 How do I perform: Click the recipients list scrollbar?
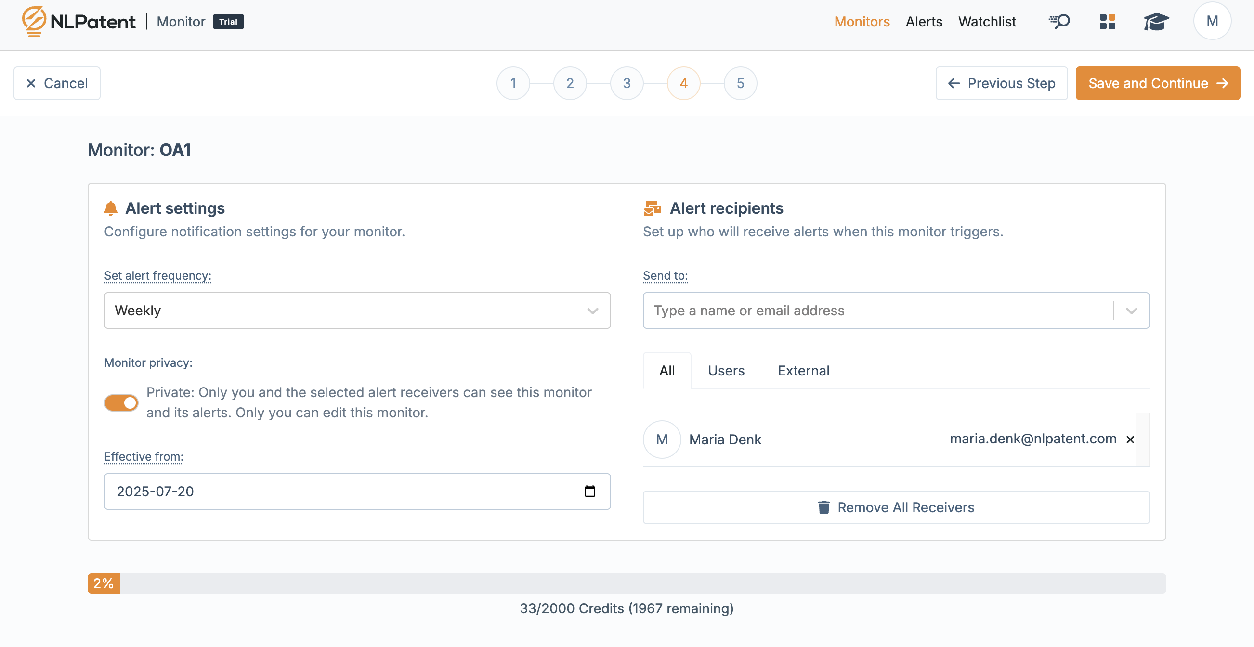click(1143, 440)
